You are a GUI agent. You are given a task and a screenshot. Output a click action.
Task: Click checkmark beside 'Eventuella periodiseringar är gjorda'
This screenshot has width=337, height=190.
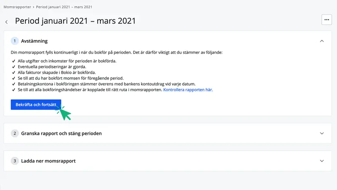14,67
